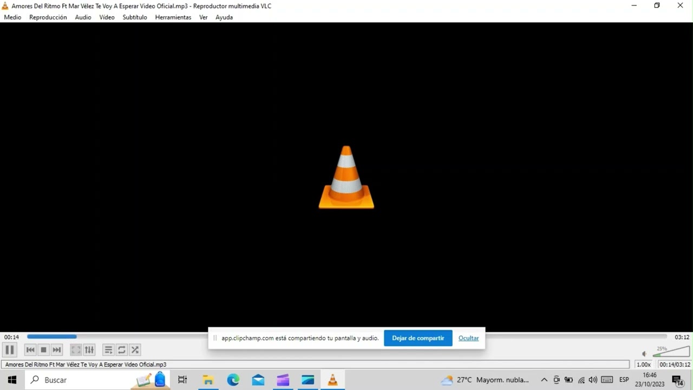
Task: Open the Herramientas menu
Action: pos(173,17)
